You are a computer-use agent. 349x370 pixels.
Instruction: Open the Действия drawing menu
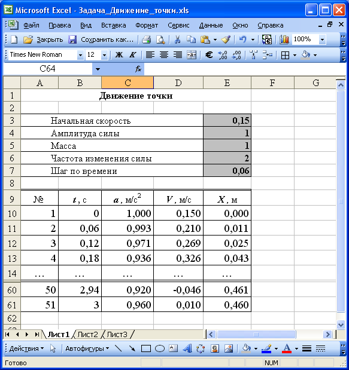[26, 348]
